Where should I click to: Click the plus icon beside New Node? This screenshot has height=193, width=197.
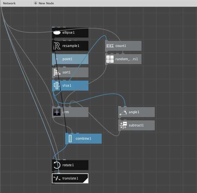[x=36, y=3]
